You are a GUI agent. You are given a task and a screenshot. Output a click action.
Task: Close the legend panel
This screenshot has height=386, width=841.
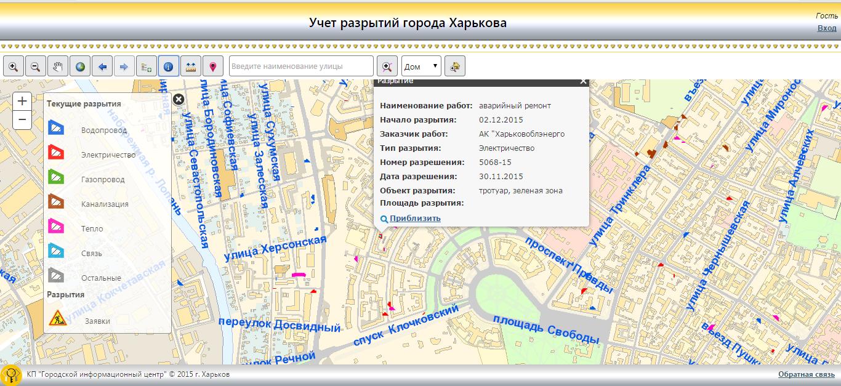(x=178, y=99)
